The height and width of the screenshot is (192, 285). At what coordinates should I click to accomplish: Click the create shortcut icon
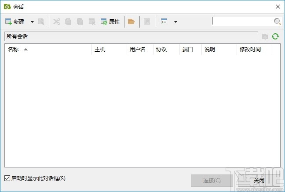(x=147, y=21)
